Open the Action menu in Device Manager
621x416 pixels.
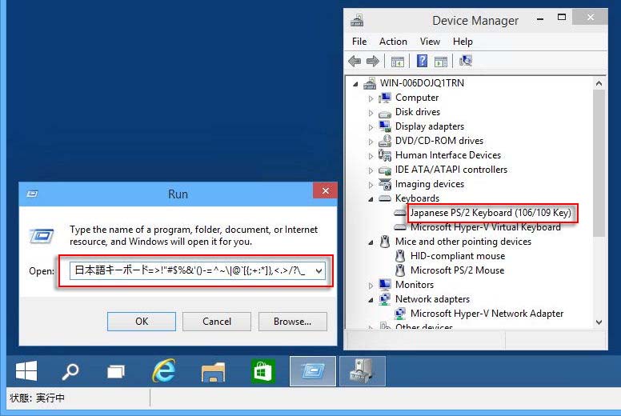tap(393, 42)
